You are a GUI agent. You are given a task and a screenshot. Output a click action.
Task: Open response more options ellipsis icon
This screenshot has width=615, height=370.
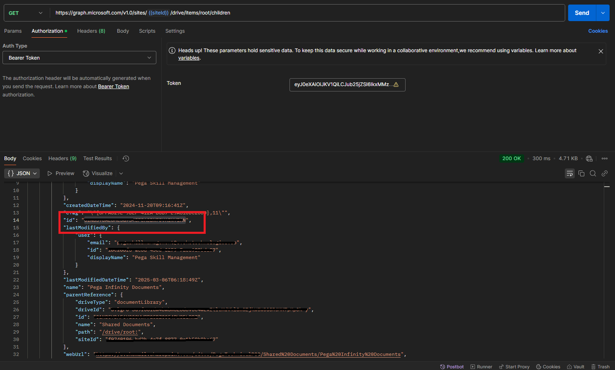click(x=605, y=159)
